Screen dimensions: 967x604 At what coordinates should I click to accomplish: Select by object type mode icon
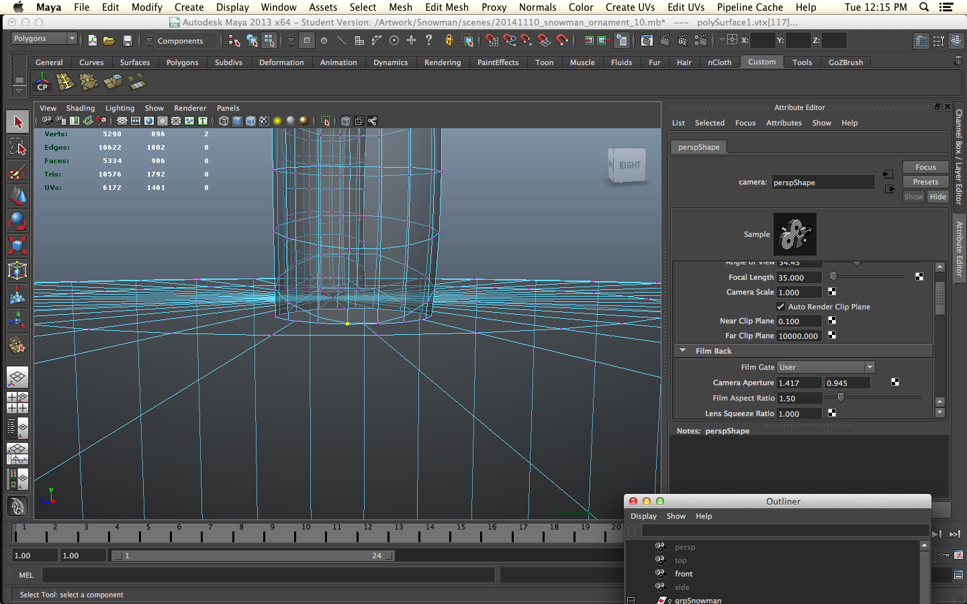coord(252,40)
